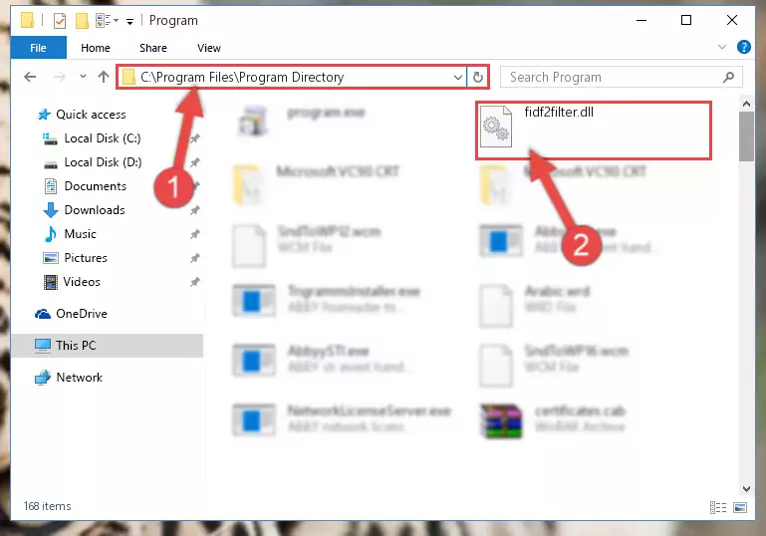Screen dimensions: 766x536
Task: Open the recent locations dropdown arrow
Action: tap(83, 77)
